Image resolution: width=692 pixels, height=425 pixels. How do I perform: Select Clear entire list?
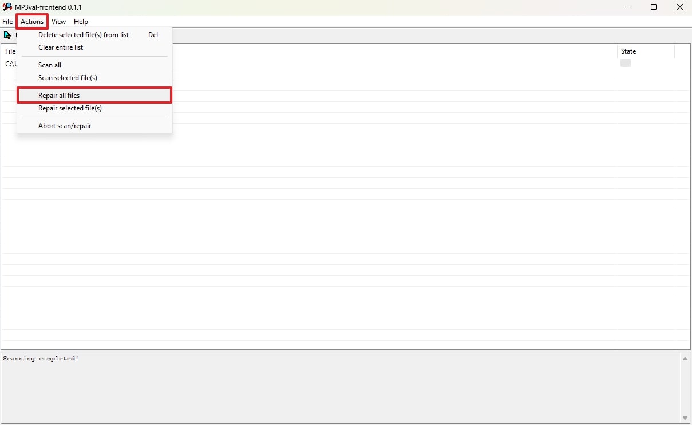coord(61,47)
